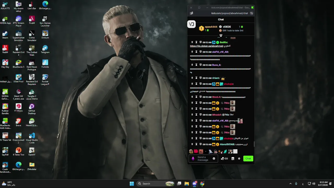Open YT Music desktop shortcut

[x=19, y=108]
